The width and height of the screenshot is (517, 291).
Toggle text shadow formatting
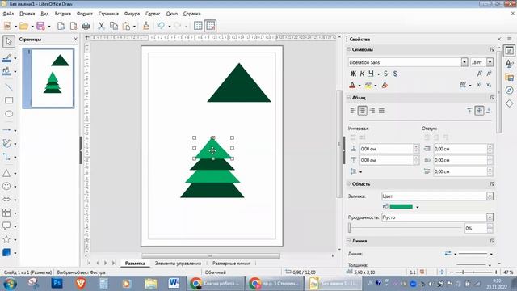click(395, 74)
